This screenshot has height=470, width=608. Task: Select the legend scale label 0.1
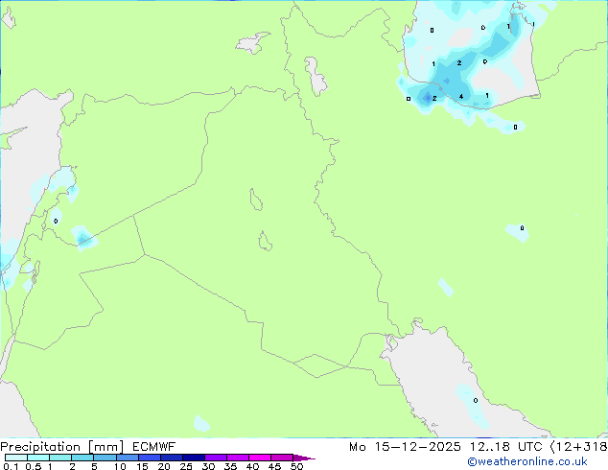(x=11, y=466)
